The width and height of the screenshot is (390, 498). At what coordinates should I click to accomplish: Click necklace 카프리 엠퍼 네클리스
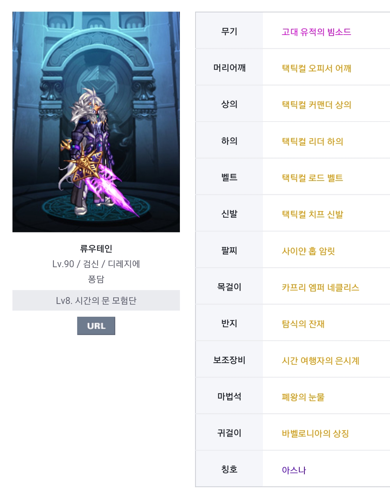(320, 288)
